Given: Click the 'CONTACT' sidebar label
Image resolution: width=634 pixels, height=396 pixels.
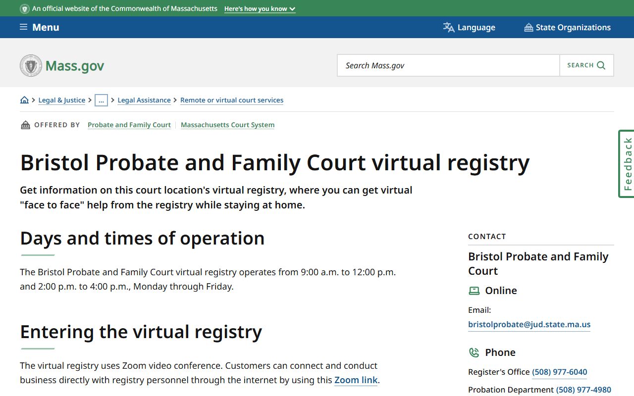Looking at the screenshot, I should (487, 237).
